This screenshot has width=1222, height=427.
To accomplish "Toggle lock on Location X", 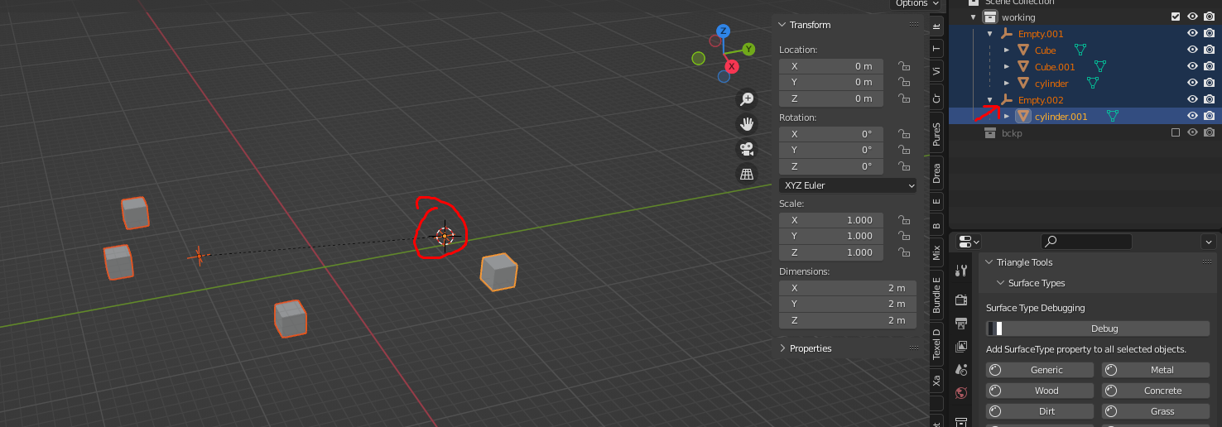I will pos(904,66).
